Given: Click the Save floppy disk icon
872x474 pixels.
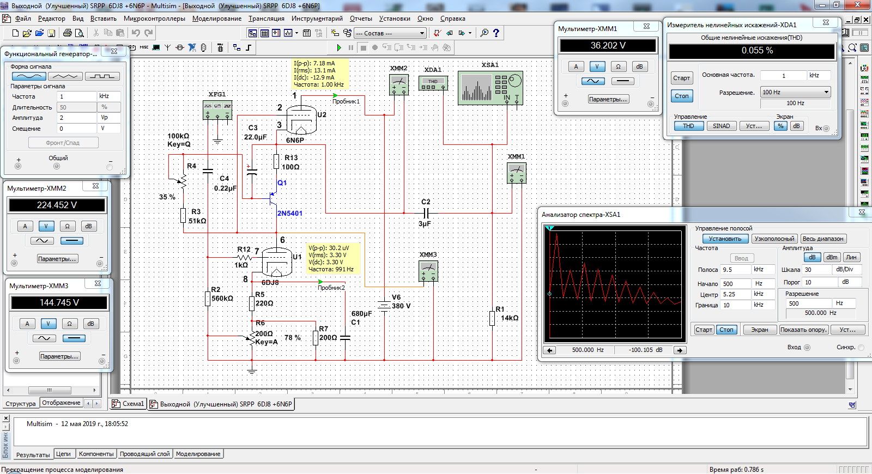Looking at the screenshot, I should pyautogui.click(x=51, y=33).
